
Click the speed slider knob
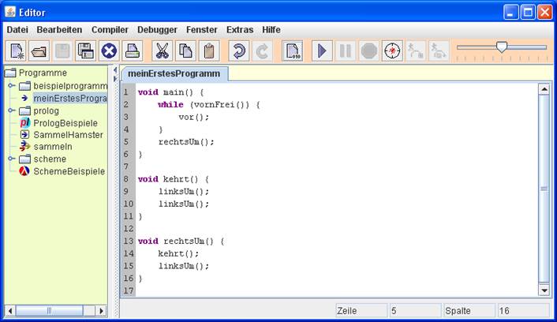point(501,47)
